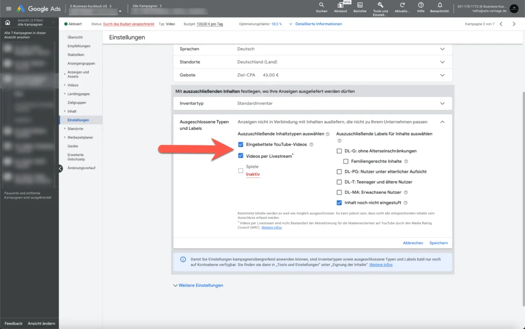
Task: Open help for Eingebettete YouTube-Videos
Action: coord(311,145)
